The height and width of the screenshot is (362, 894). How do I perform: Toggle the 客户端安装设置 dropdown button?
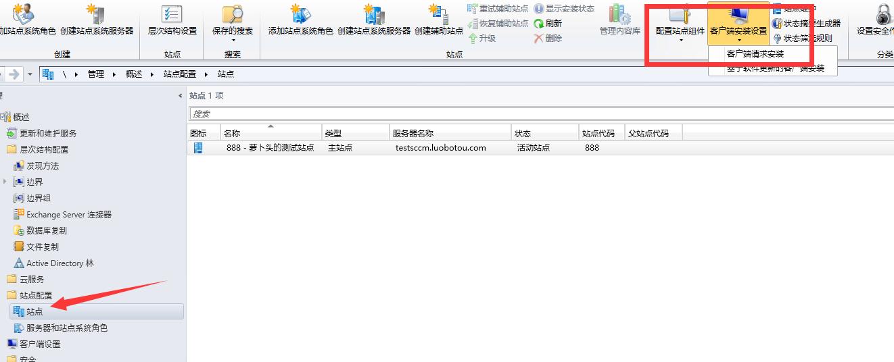coord(738,23)
